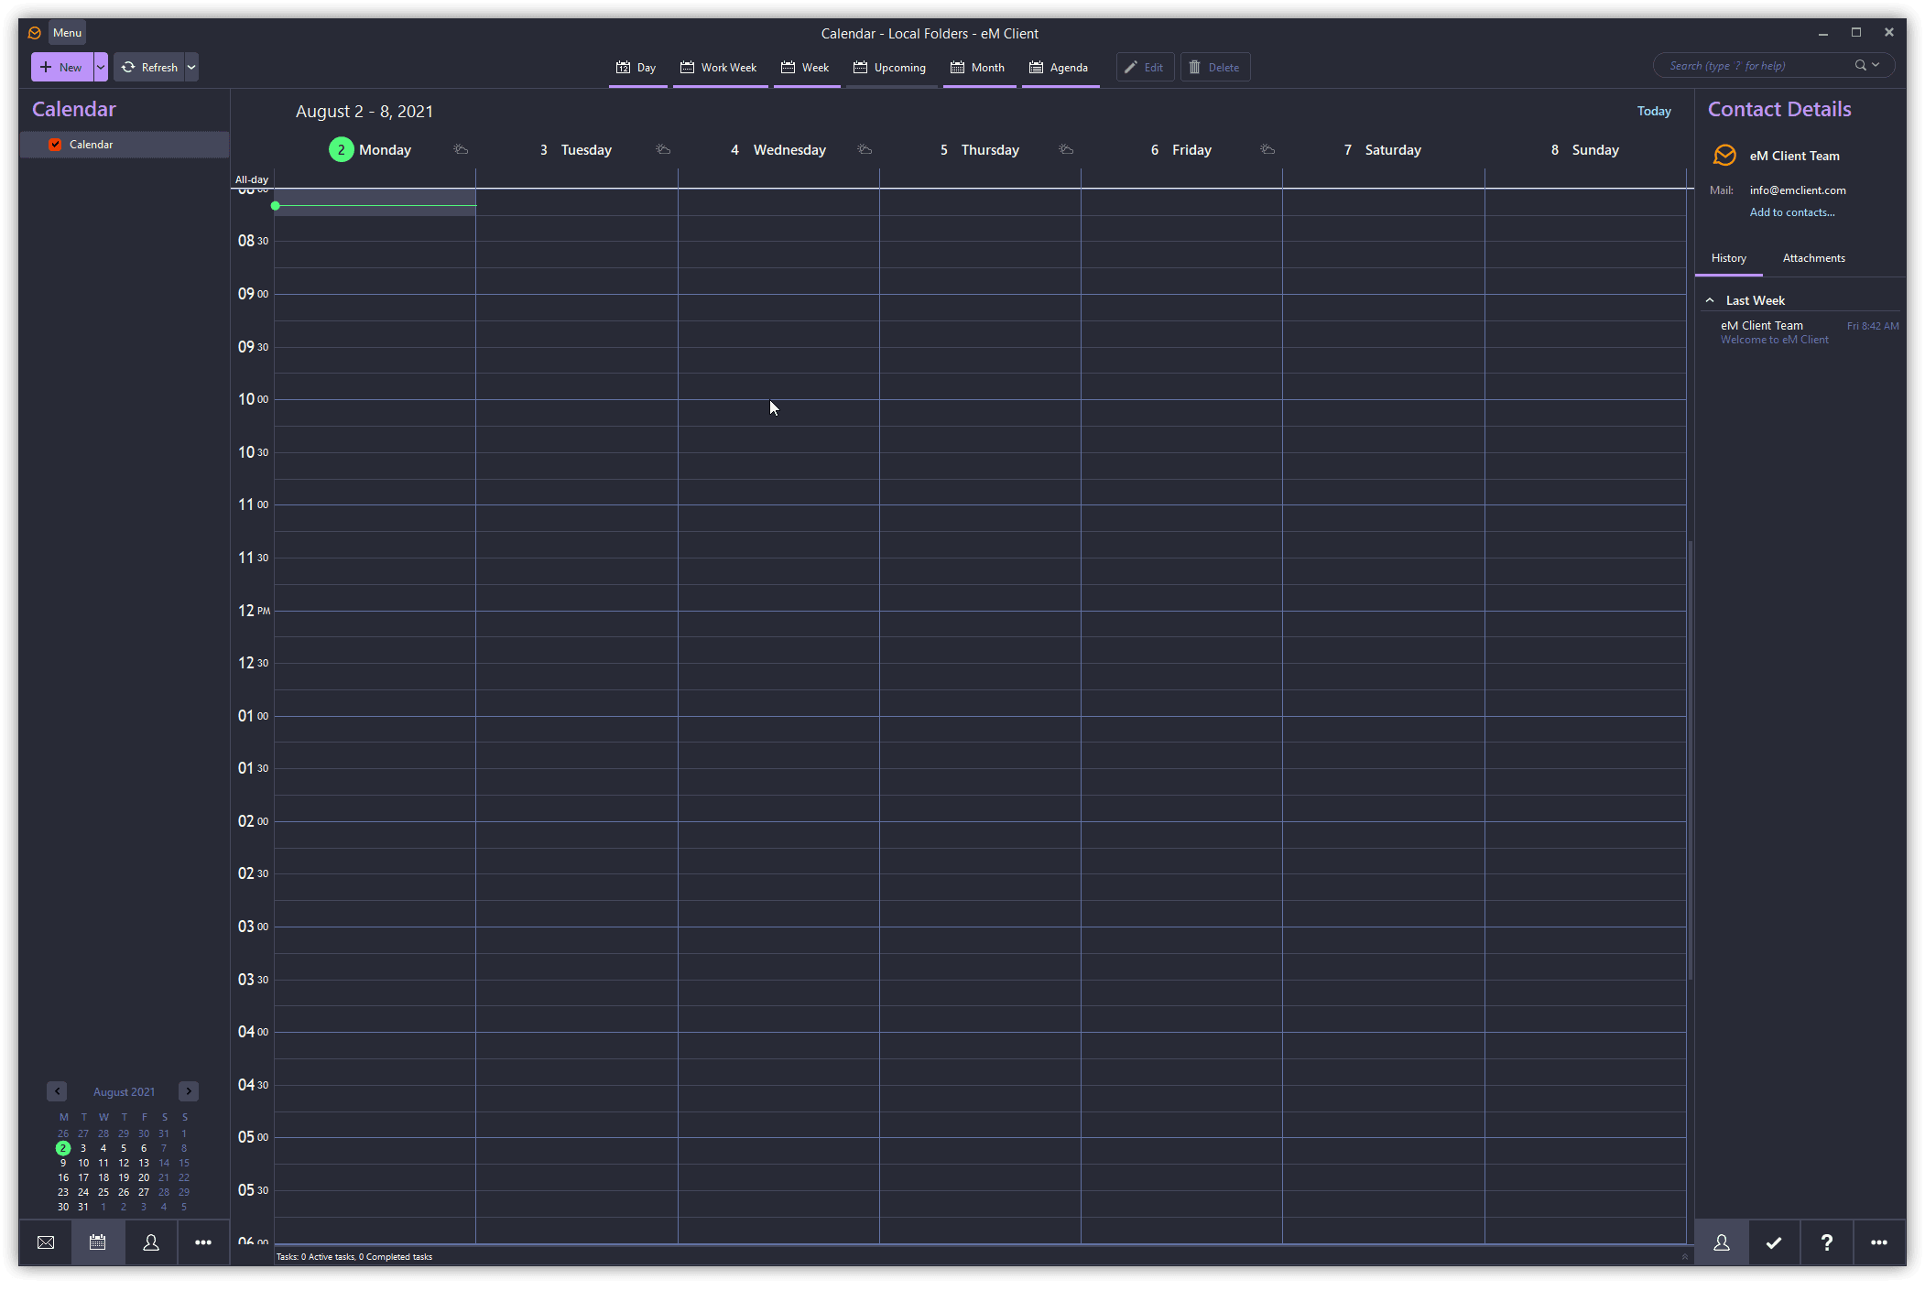Jump to Today in calendar
The height and width of the screenshot is (1312, 1925).
[x=1654, y=111]
